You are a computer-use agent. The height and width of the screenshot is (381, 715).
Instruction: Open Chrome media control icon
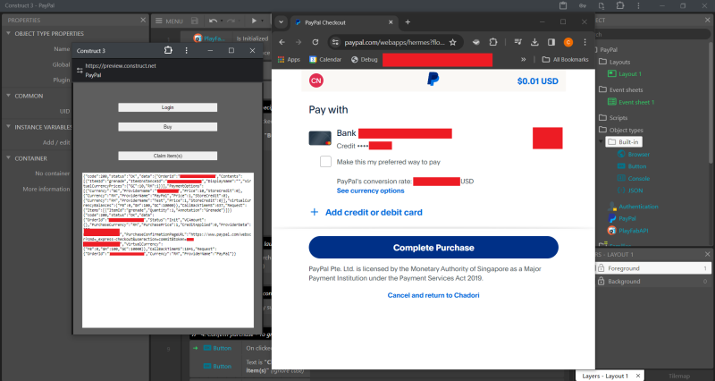[517, 42]
